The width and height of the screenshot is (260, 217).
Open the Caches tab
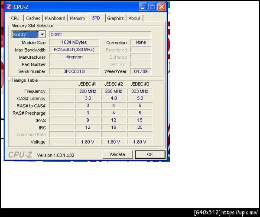point(33,18)
